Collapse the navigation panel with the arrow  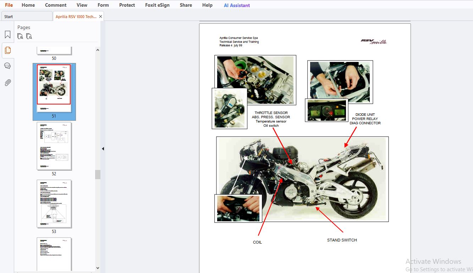(103, 149)
